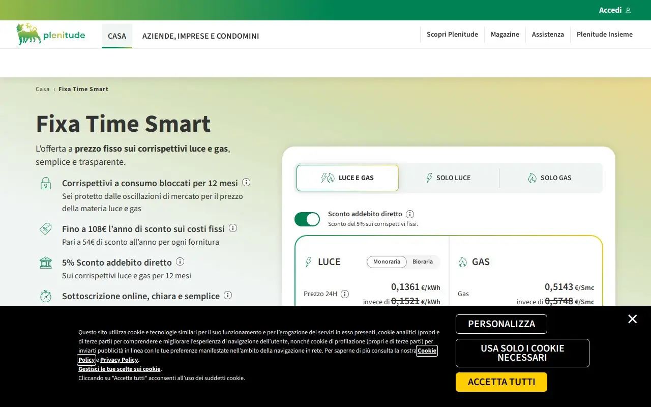Open the Cookie Policy link

(427, 351)
